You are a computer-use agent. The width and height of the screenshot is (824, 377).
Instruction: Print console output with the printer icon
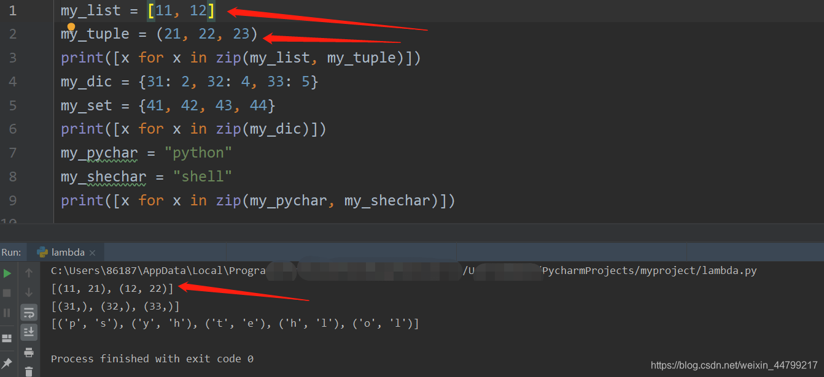tap(29, 352)
